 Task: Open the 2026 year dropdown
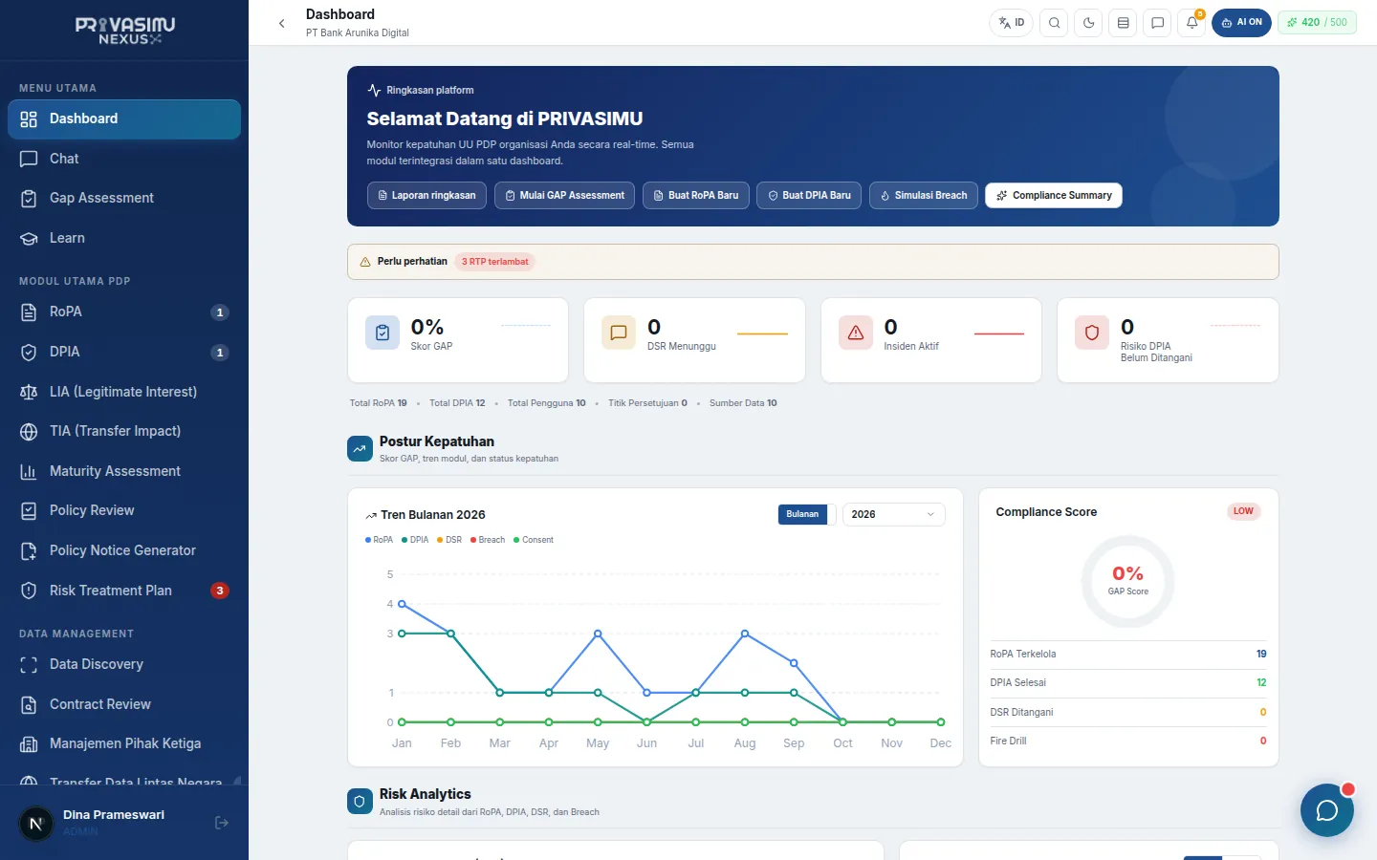tap(893, 514)
